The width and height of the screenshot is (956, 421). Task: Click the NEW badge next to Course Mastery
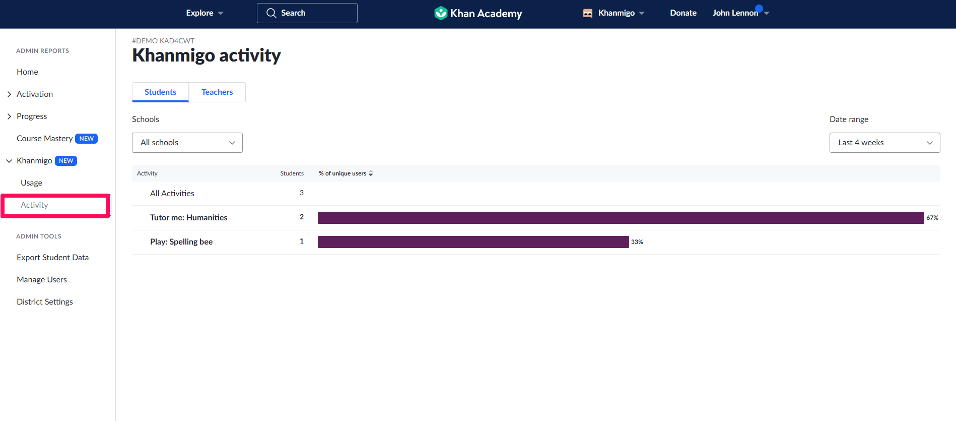pyautogui.click(x=86, y=139)
